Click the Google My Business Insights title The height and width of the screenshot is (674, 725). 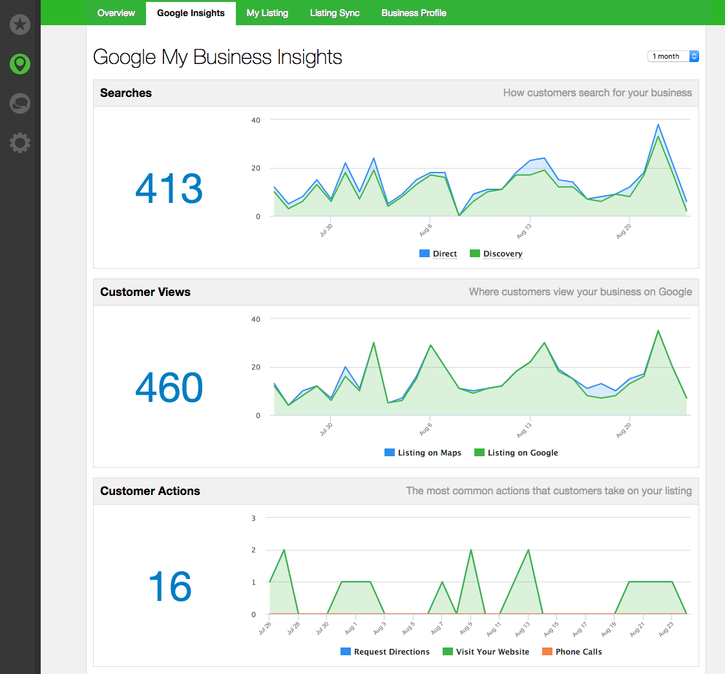point(217,58)
